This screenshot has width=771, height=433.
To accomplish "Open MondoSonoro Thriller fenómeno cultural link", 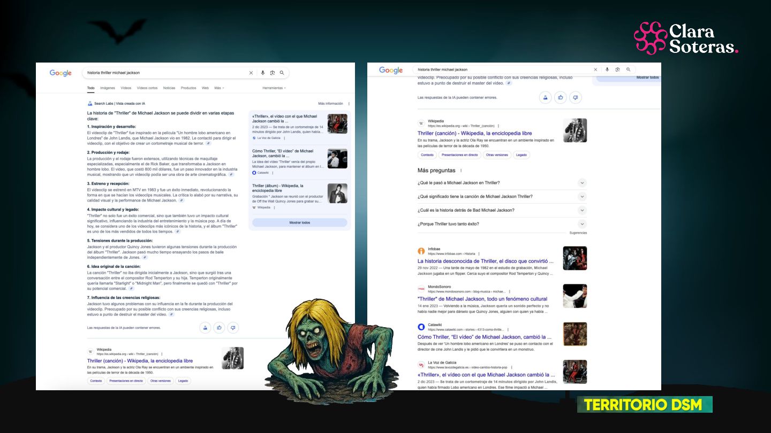I will point(482,299).
